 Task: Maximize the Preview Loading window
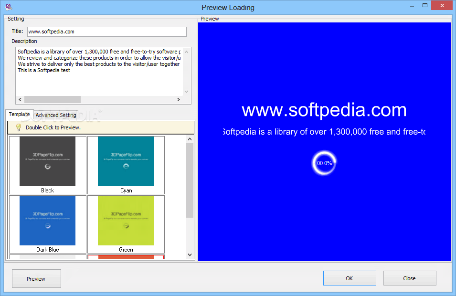425,6
